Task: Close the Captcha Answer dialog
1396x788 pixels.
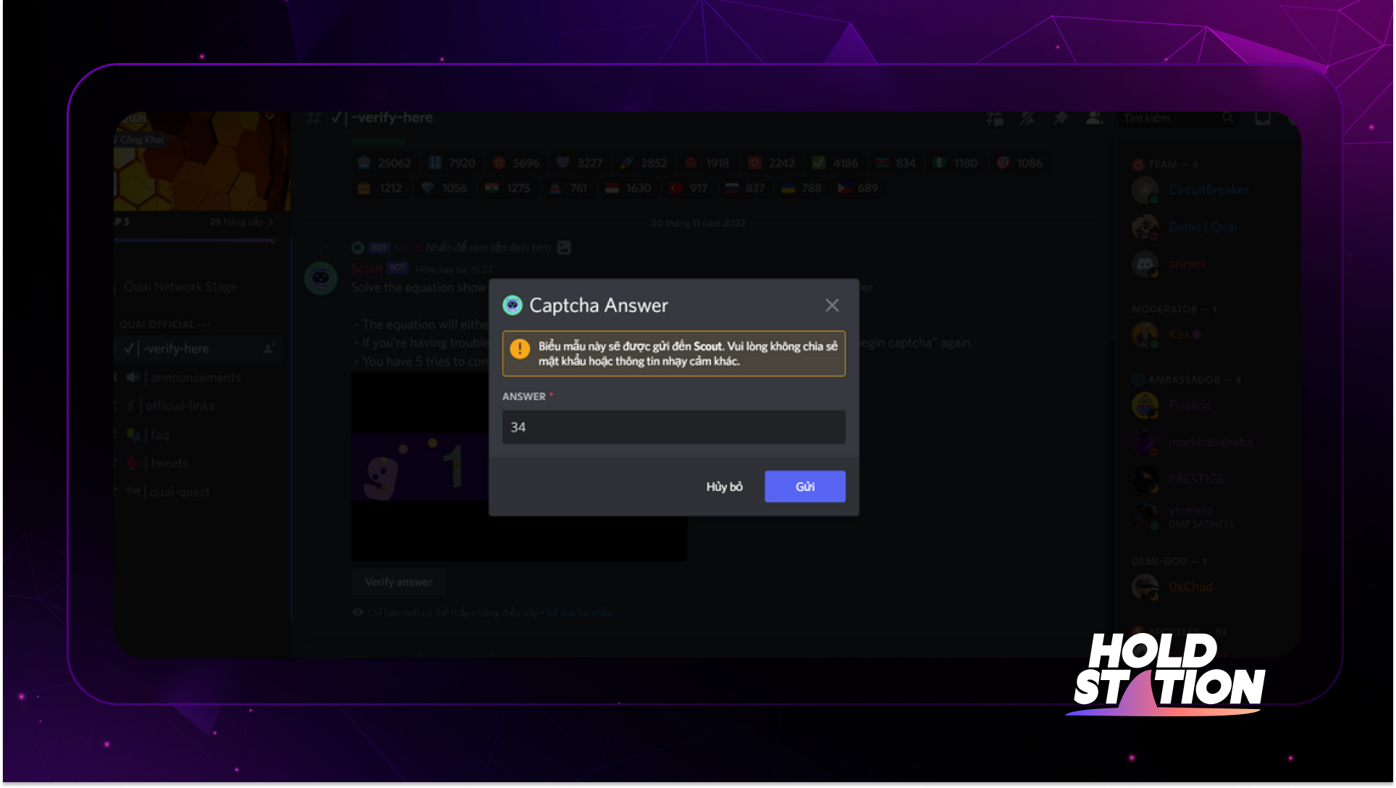Action: coord(832,306)
